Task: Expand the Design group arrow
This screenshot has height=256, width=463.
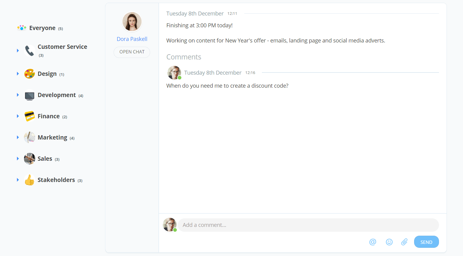Action: (18, 74)
